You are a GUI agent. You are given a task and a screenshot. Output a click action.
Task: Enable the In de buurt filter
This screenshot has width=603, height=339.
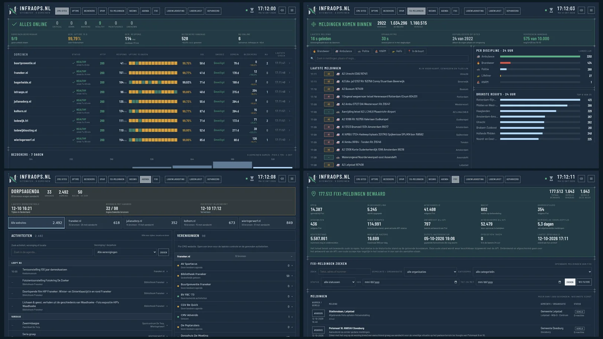(x=416, y=51)
